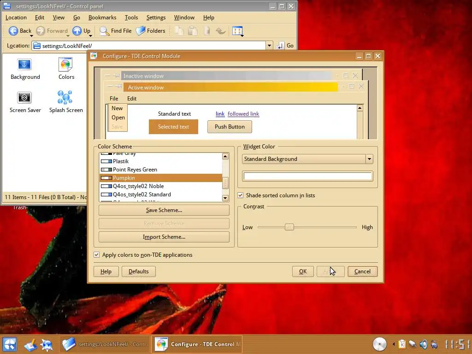The width and height of the screenshot is (472, 354).
Task: Open the Help menu in Control panel
Action: pos(209,18)
